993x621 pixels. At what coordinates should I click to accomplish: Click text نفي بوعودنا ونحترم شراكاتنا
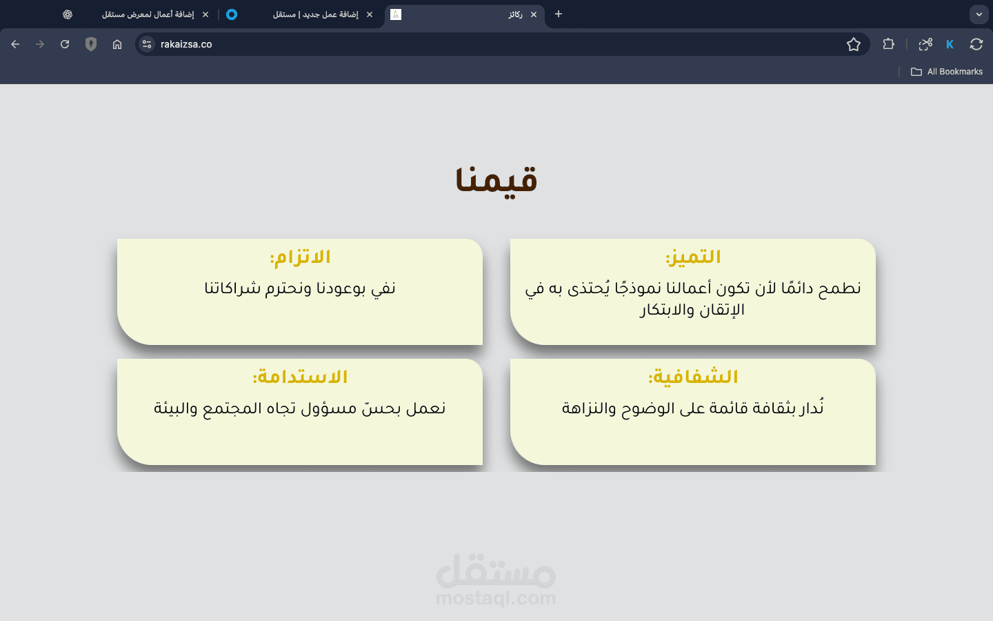300,288
